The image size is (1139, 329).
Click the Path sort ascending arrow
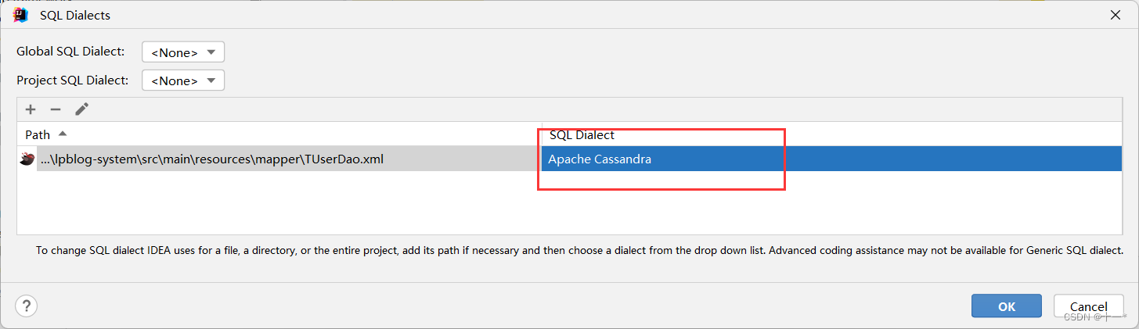point(63,134)
